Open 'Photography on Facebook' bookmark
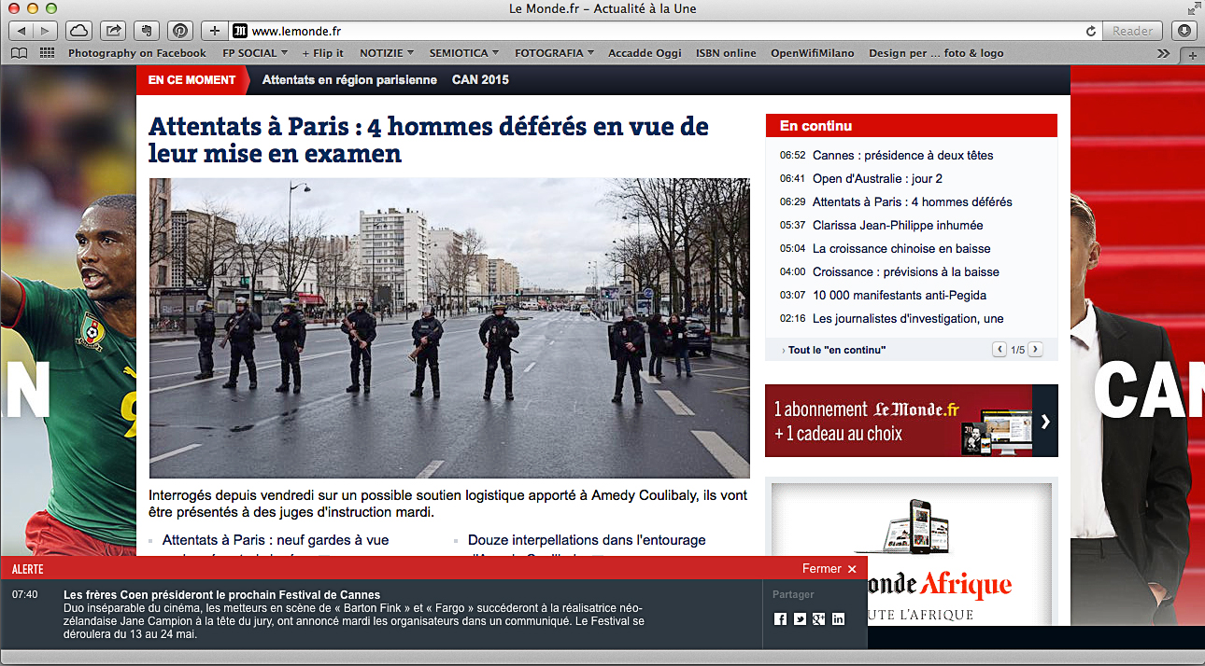The width and height of the screenshot is (1205, 666). [x=137, y=53]
